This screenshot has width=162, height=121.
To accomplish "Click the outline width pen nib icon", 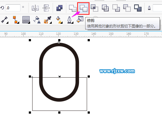I will pos(149,8).
